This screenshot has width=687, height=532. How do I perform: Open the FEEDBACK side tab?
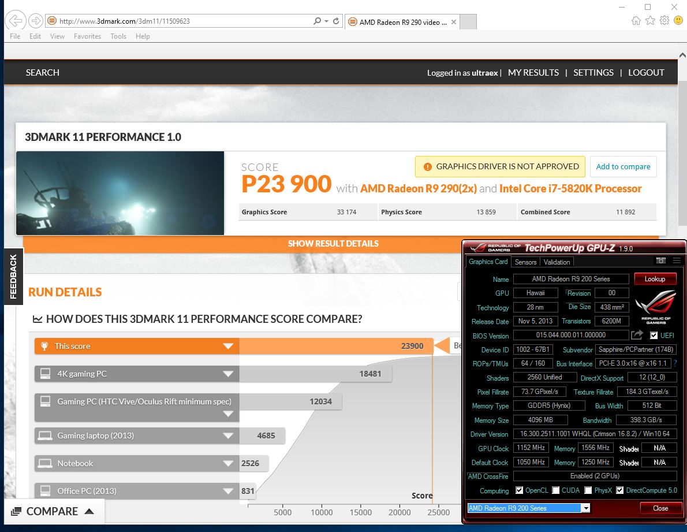[x=13, y=277]
